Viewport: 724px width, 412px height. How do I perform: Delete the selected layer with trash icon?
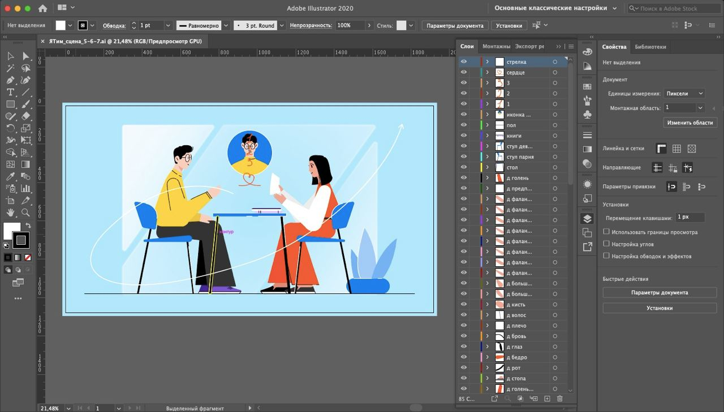point(560,399)
